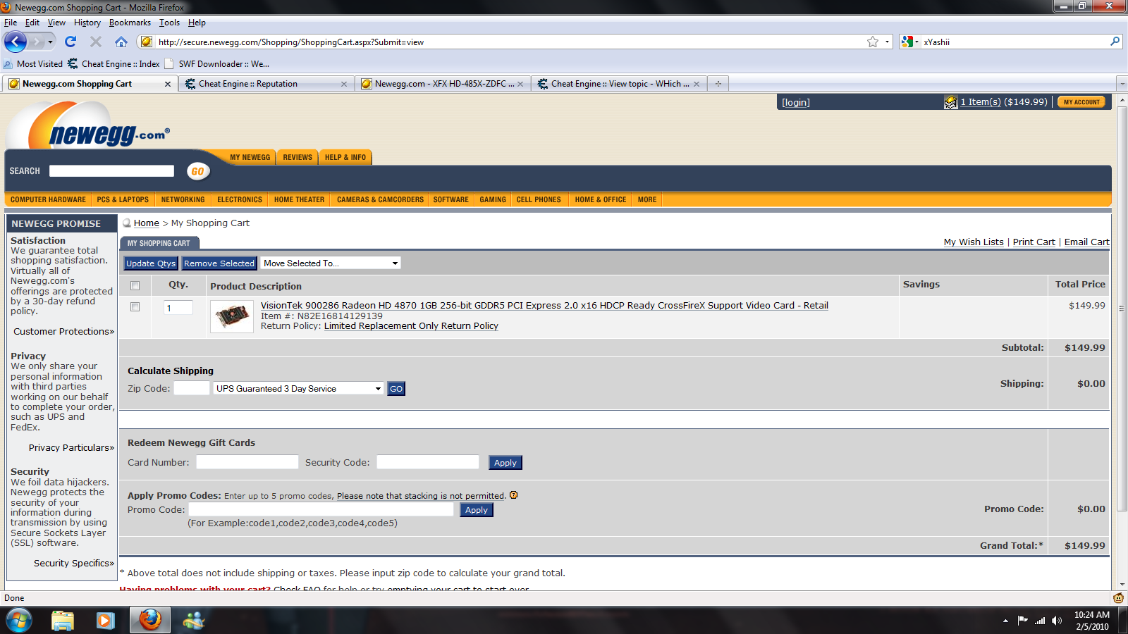Click the Promo Code input field
Screen dimensions: 1128x634
point(321,509)
